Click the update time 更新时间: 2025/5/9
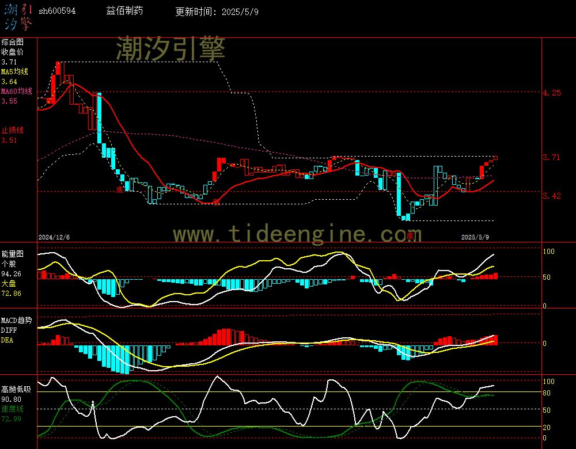 click(217, 12)
